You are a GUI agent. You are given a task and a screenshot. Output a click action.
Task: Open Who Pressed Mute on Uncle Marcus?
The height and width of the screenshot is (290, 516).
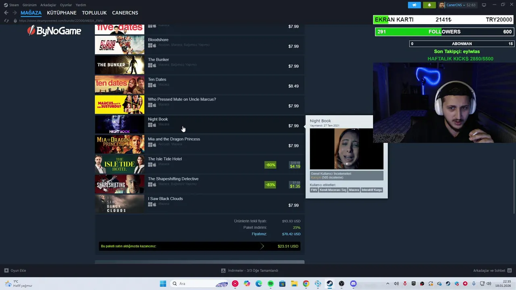[182, 99]
